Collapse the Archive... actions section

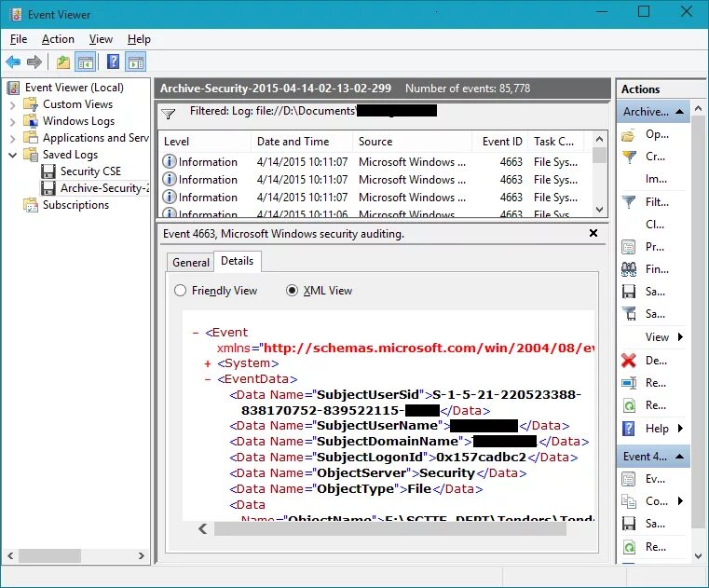click(x=679, y=112)
